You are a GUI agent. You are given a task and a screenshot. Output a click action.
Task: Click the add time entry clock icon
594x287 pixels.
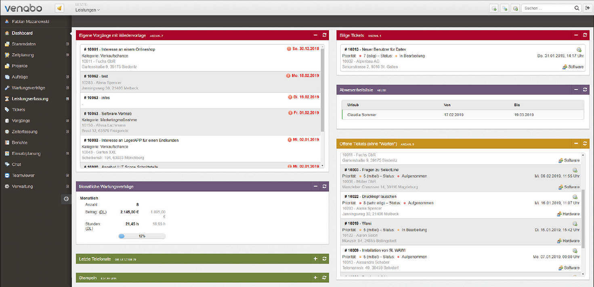[x=515, y=8]
